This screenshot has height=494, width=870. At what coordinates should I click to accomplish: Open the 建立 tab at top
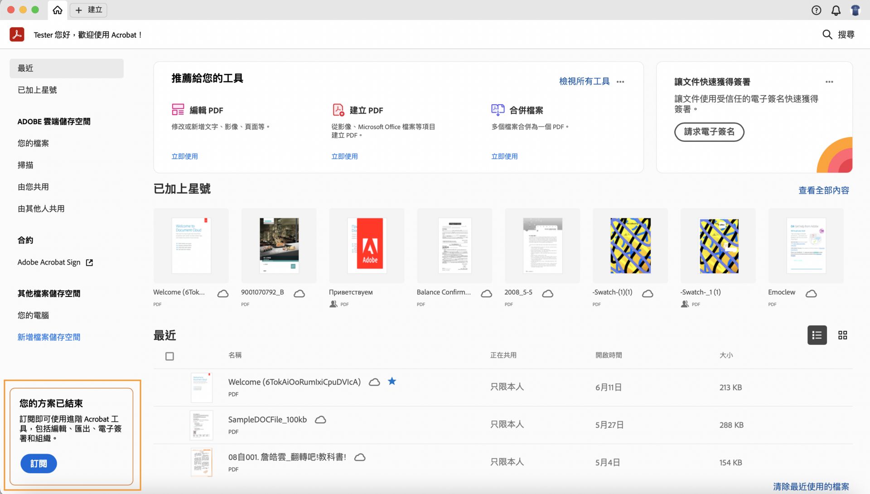pos(88,10)
